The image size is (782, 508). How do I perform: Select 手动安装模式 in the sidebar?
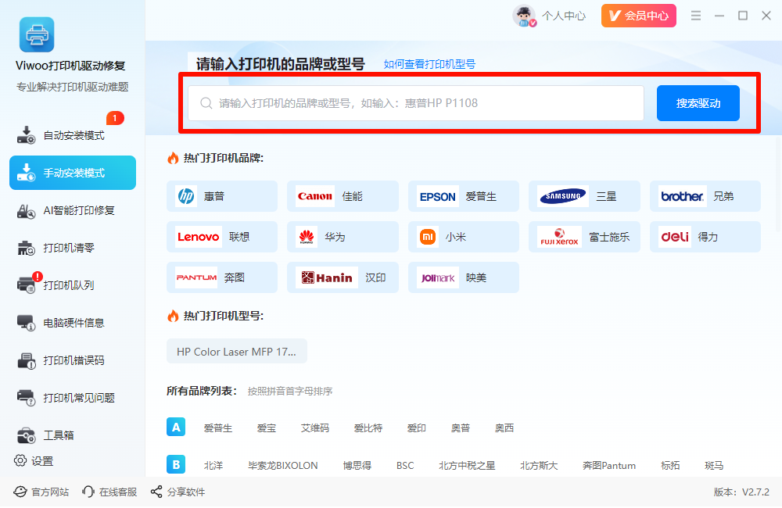(72, 173)
